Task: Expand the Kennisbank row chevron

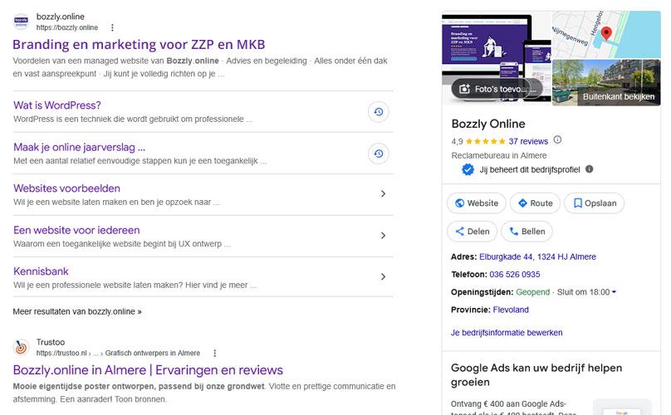Action: click(x=383, y=277)
